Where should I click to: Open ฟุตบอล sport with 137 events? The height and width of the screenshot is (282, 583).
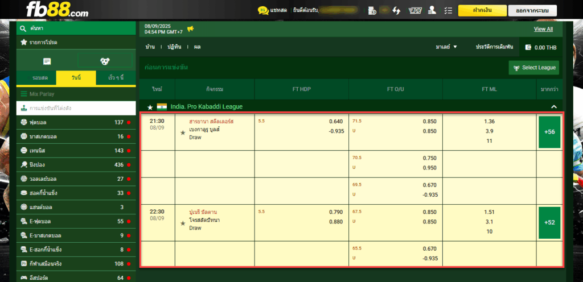tap(76, 122)
